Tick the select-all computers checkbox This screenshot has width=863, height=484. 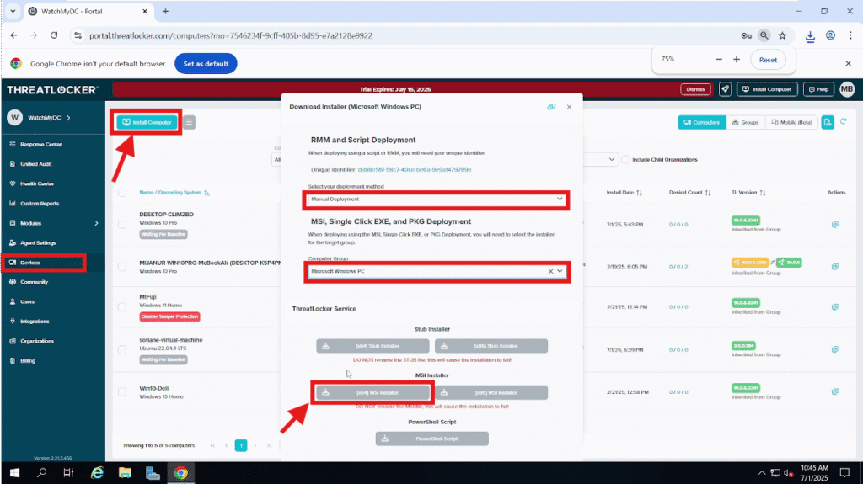pos(121,193)
